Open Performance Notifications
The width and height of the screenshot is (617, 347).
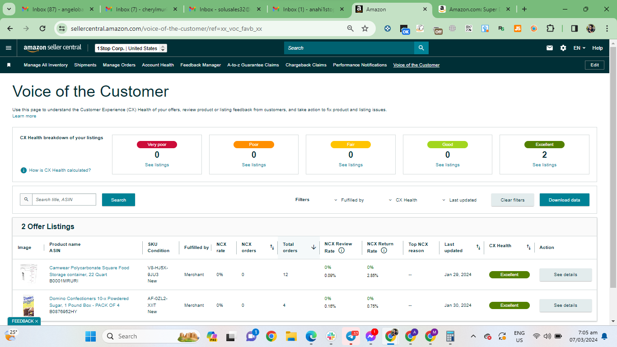[x=360, y=65]
